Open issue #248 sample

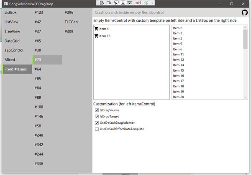(47, 135)
